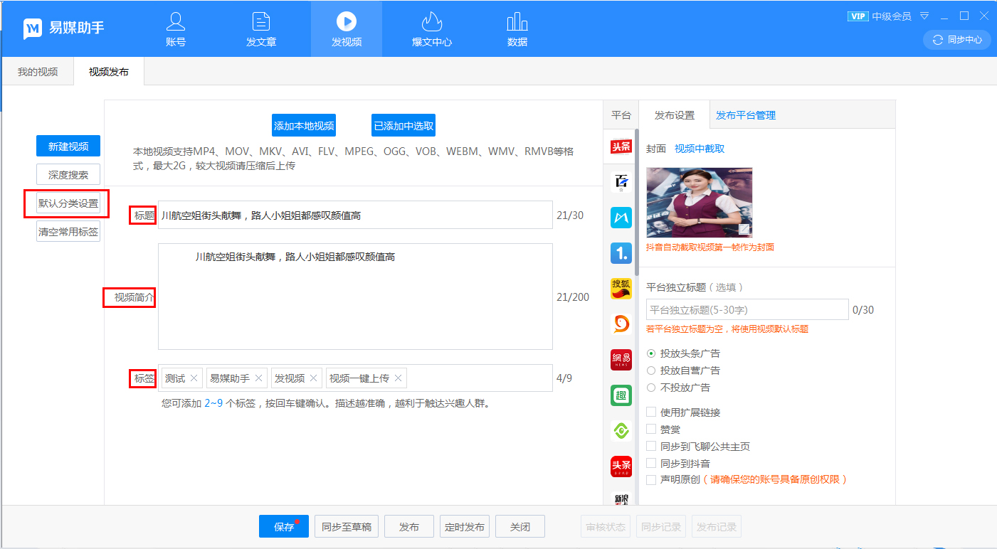Image resolution: width=997 pixels, height=549 pixels.
Task: Select the 網易 news platform icon
Action: point(621,360)
